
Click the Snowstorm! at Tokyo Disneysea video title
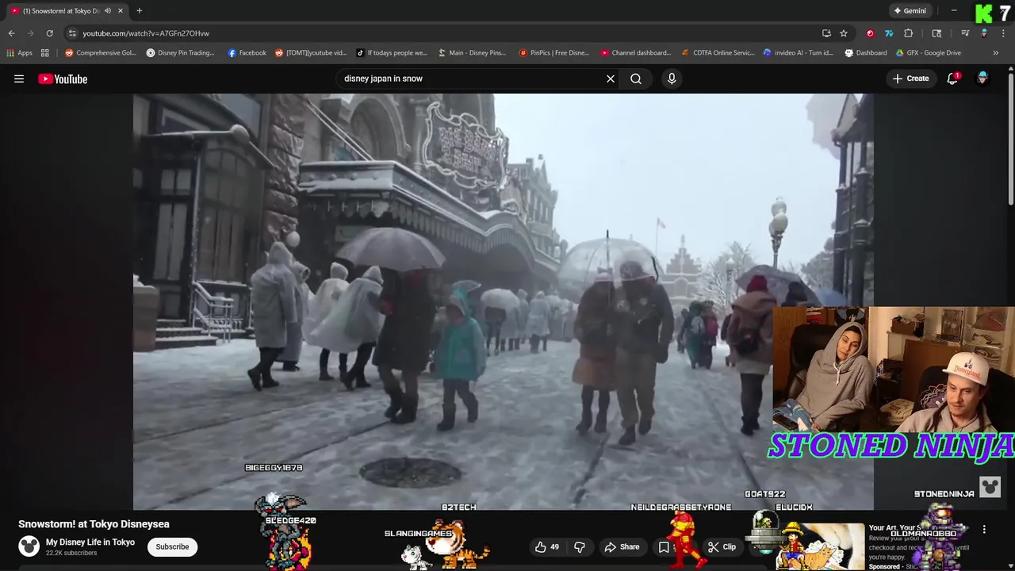pos(94,524)
